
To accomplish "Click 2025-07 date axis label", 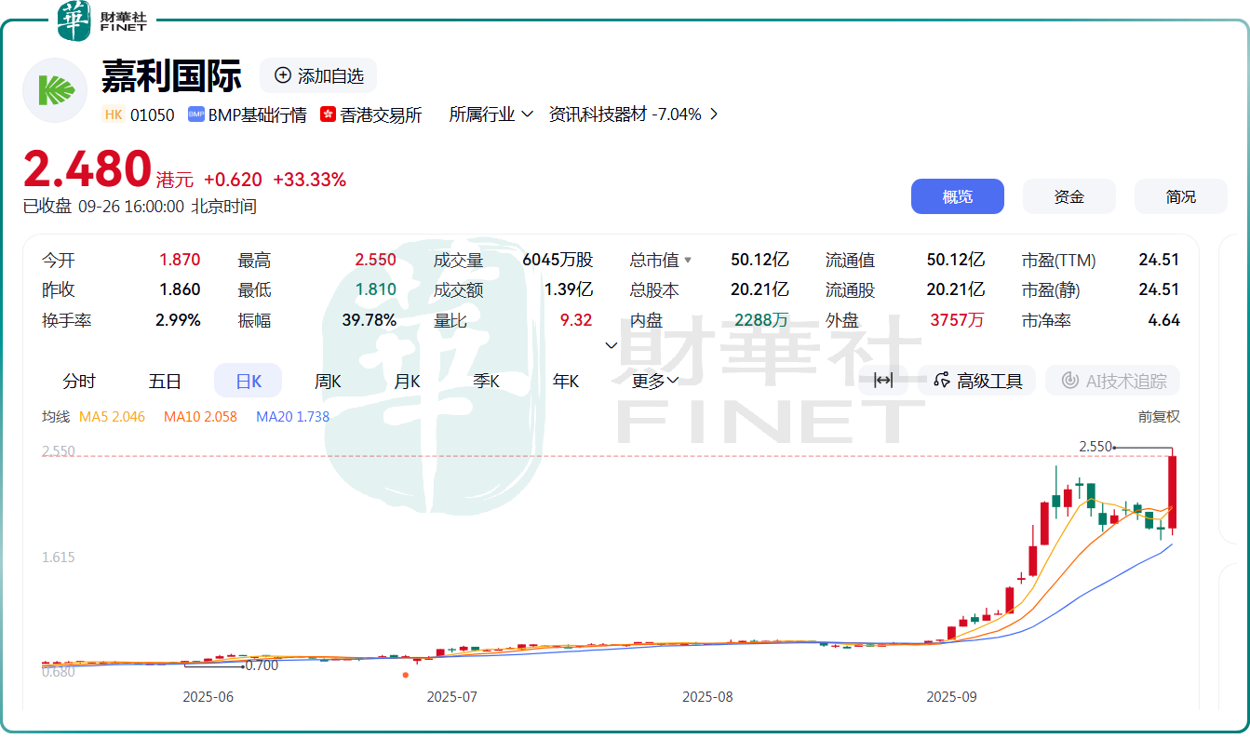I will pos(452,696).
